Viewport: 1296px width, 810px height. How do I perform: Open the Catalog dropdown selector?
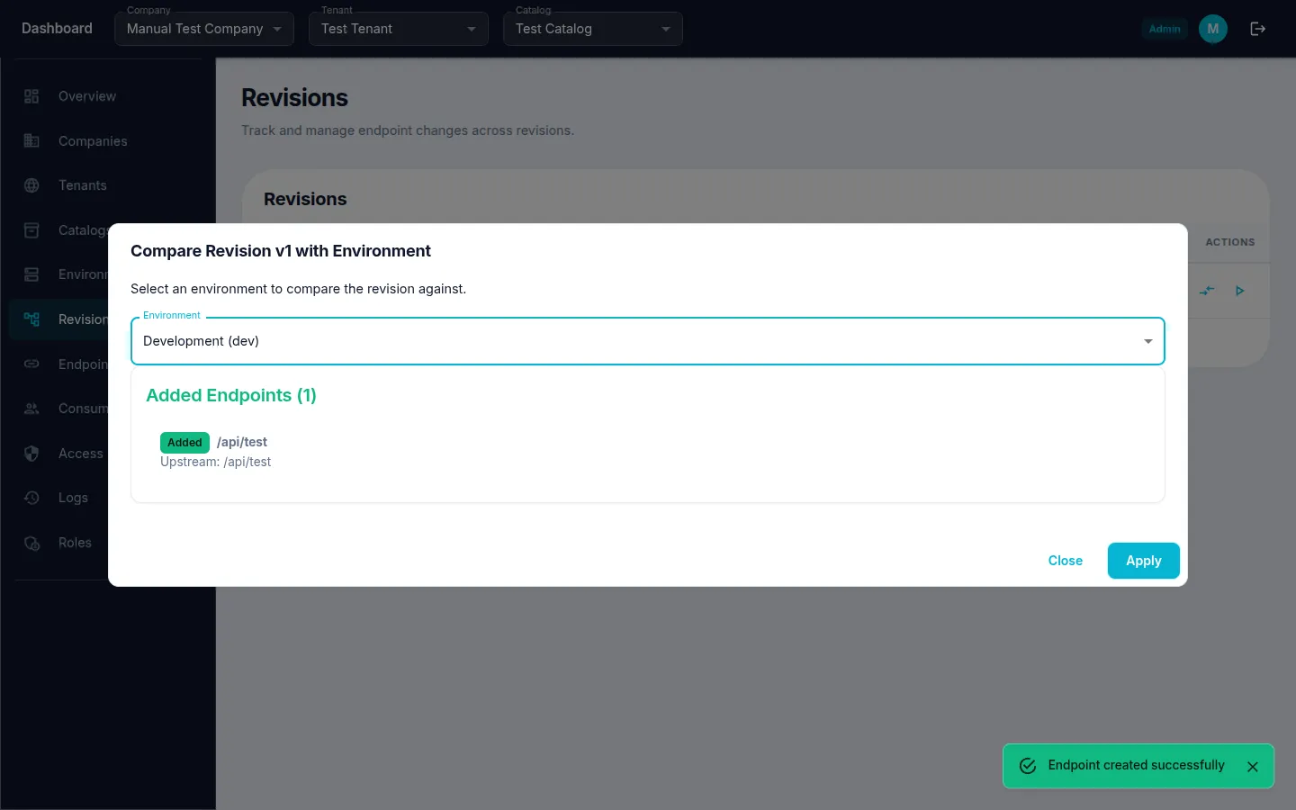[592, 29]
